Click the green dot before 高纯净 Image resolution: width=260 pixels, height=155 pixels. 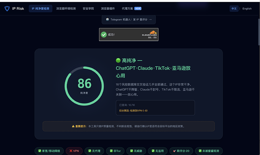click(x=118, y=61)
